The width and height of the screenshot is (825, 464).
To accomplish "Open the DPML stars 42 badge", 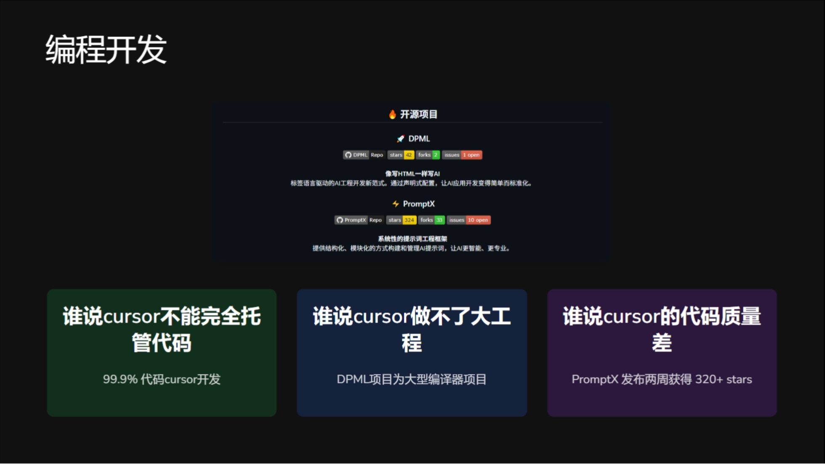I will click(x=401, y=155).
